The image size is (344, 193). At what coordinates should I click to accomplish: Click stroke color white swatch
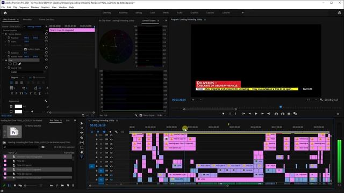(x=18, y=112)
